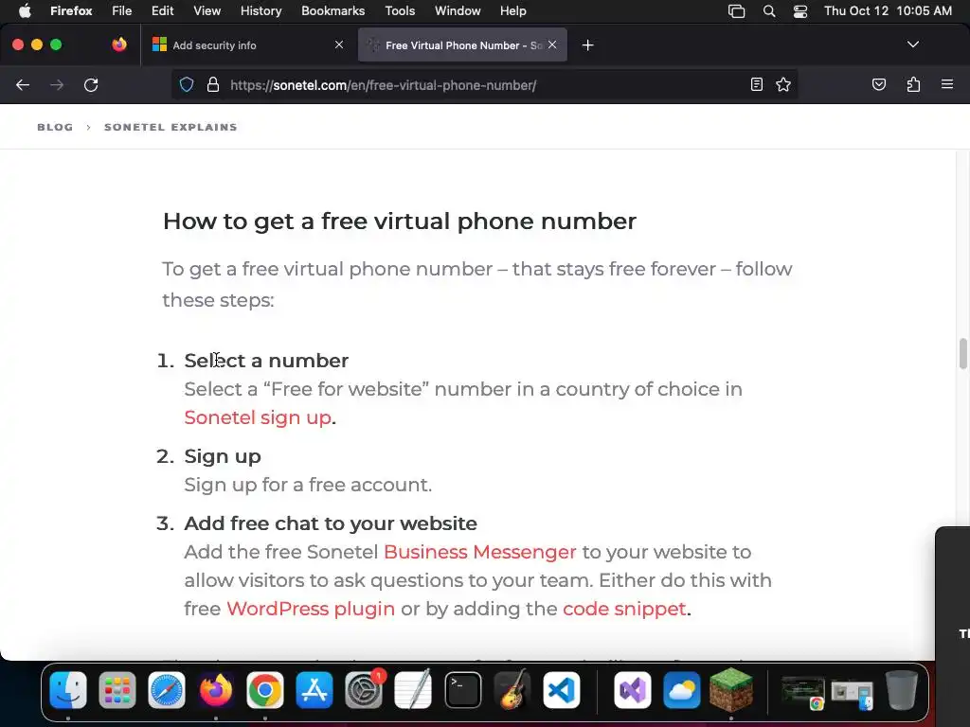Image resolution: width=970 pixels, height=727 pixels.
Task: Click Firefox icon in the Dock
Action: [x=216, y=690]
